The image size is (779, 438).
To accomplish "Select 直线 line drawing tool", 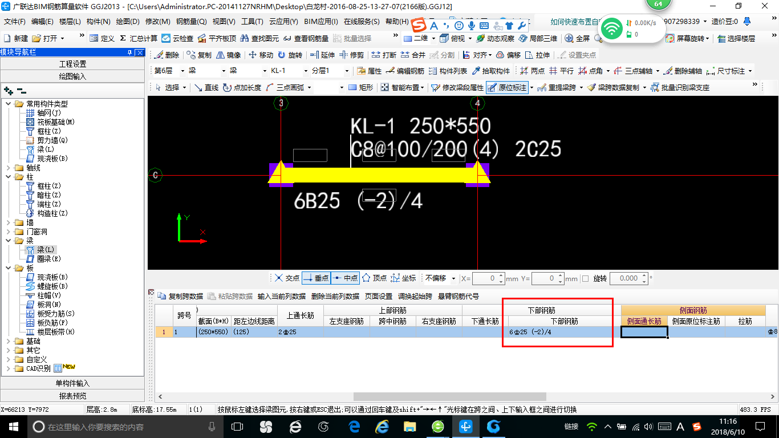I will click(x=206, y=87).
